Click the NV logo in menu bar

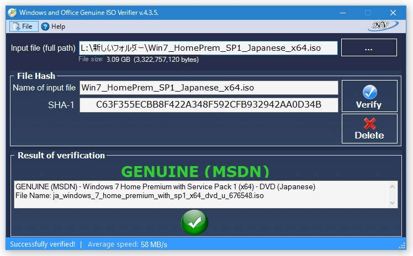coord(383,26)
